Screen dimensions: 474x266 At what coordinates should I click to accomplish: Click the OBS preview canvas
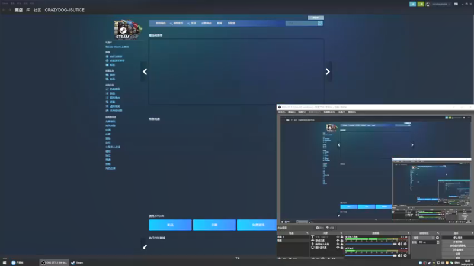[375, 170]
